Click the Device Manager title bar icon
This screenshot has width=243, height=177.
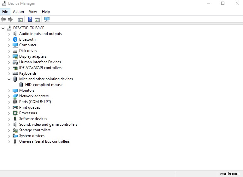click(4, 3)
